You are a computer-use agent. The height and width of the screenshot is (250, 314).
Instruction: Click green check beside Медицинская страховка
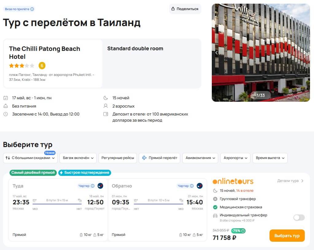click(x=215, y=207)
